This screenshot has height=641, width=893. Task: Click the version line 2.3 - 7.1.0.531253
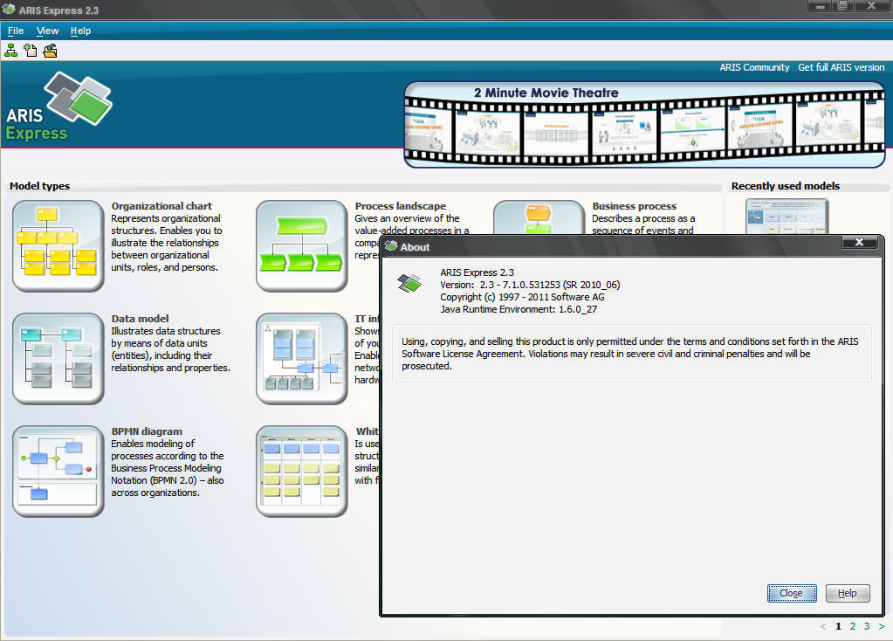coord(530,285)
